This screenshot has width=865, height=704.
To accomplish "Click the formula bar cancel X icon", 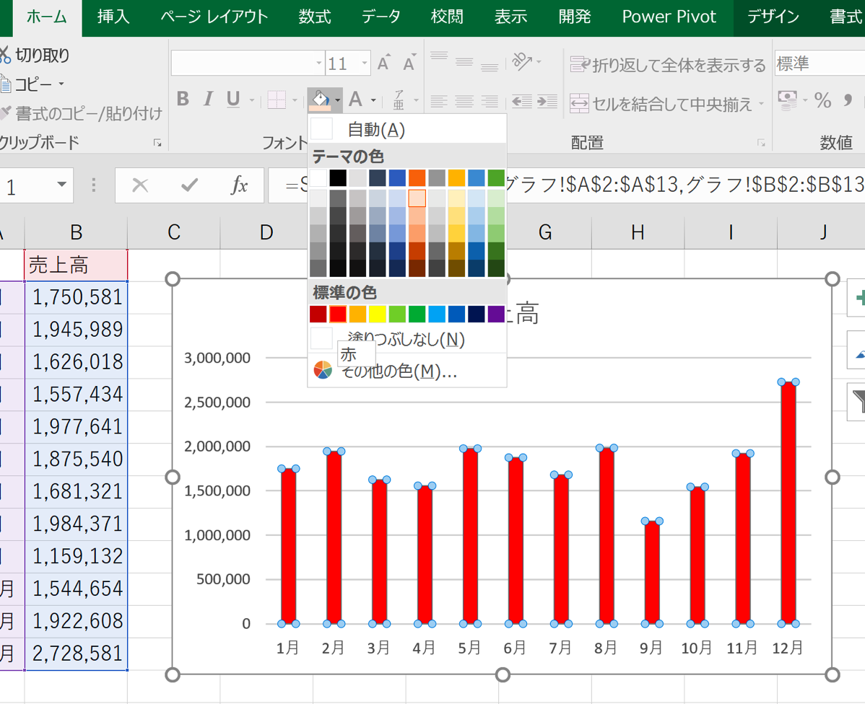I will (x=140, y=185).
